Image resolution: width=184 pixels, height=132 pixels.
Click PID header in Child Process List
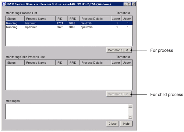pos(62,62)
